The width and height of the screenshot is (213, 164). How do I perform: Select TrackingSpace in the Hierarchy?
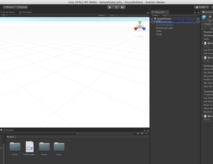click(166, 25)
